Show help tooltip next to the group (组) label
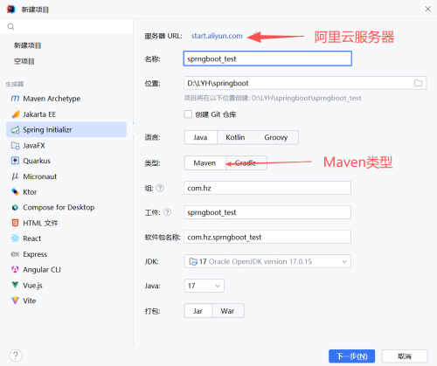The height and width of the screenshot is (366, 437). pyautogui.click(x=160, y=188)
